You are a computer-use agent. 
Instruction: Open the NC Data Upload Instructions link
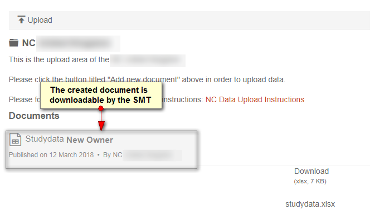pyautogui.click(x=255, y=99)
